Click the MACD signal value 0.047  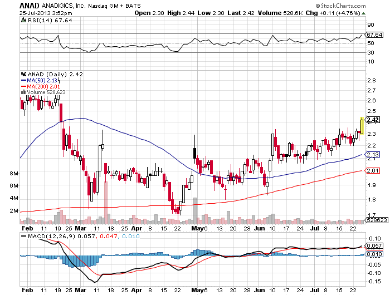[x=109, y=236]
